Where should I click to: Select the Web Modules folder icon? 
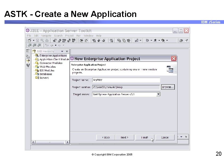coord(37,67)
